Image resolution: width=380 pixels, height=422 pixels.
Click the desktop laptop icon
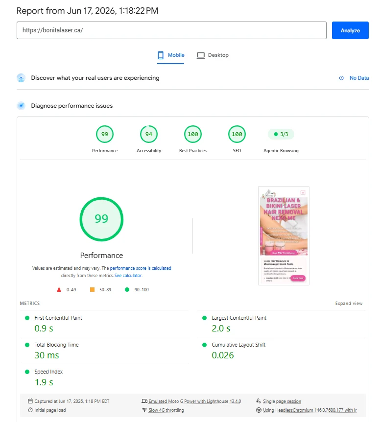pyautogui.click(x=200, y=55)
